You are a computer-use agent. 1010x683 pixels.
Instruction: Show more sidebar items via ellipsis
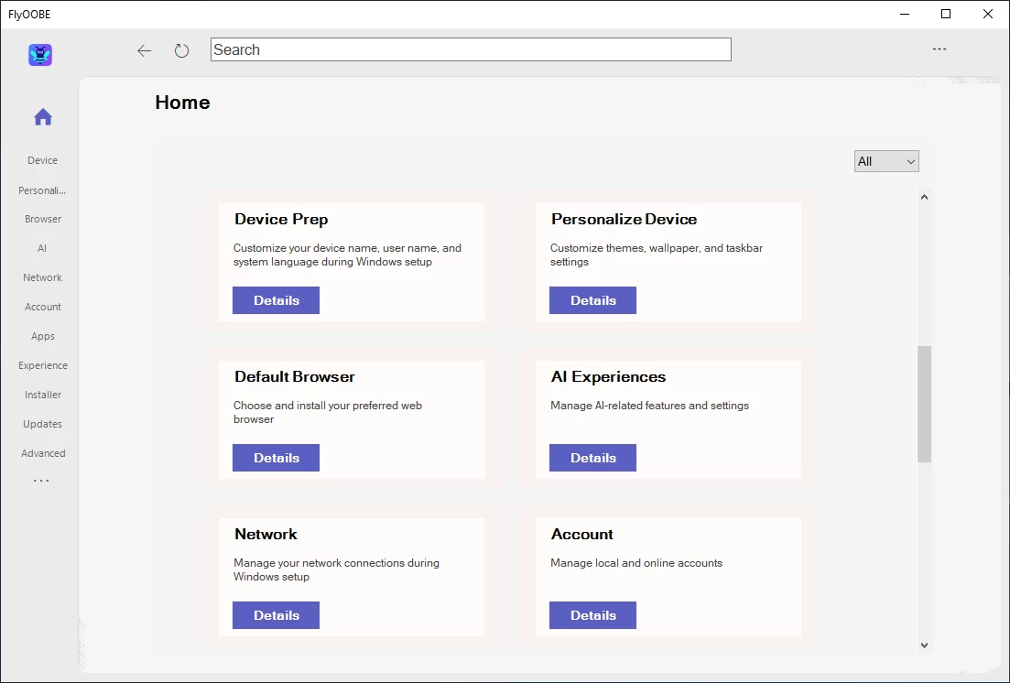click(41, 481)
